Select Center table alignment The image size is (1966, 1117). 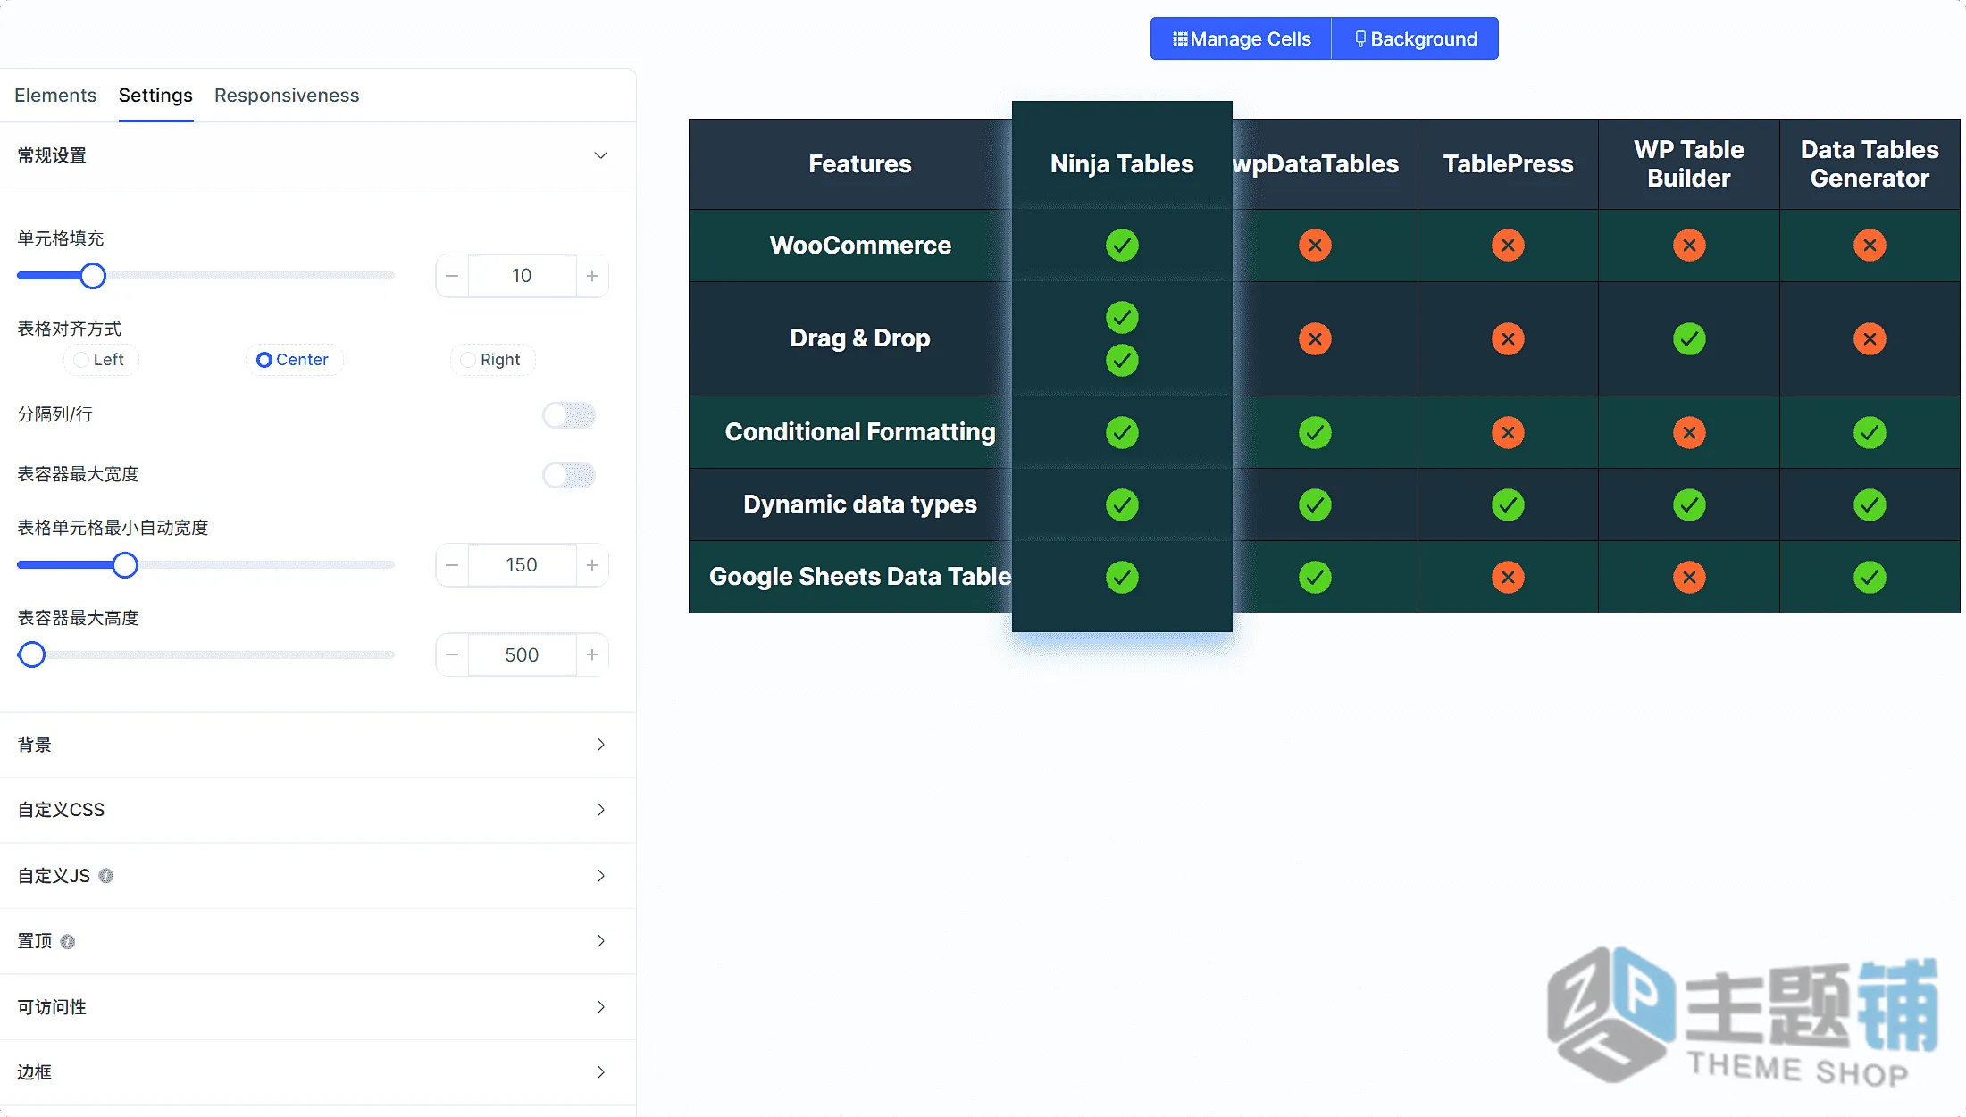(x=293, y=360)
